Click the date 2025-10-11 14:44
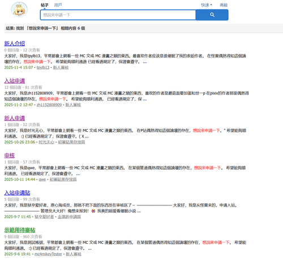This screenshot has width=283, height=271. click(x=20, y=179)
